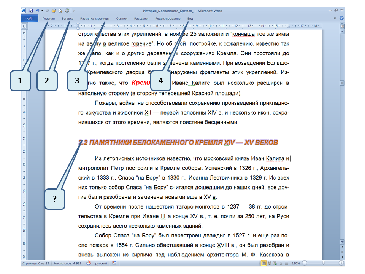Click the tab selector at ruler corner
Screen dimensions: 365x274
tap(24, 26)
